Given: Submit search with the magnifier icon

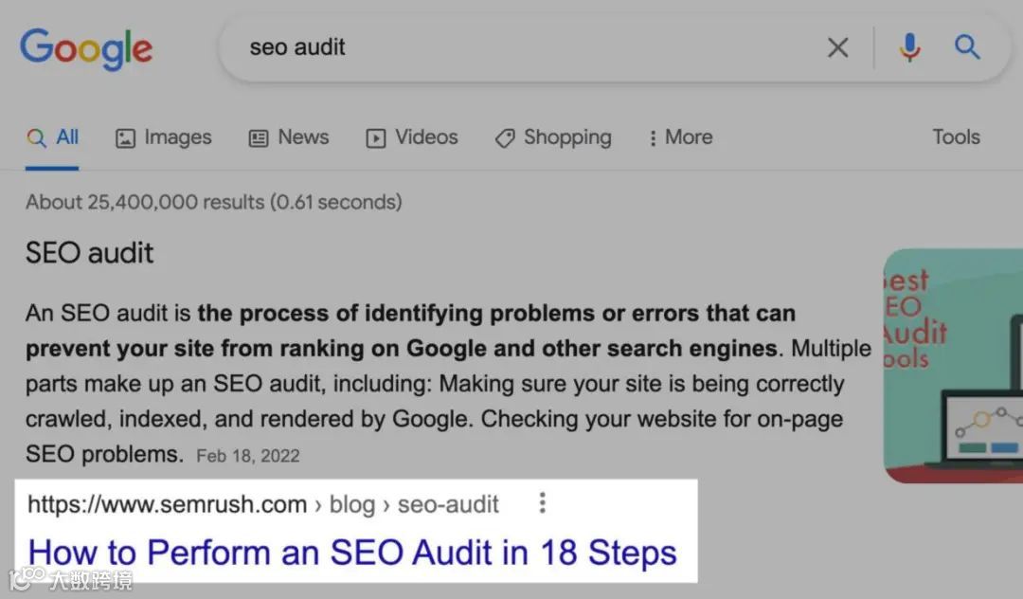Looking at the screenshot, I should 966,47.
